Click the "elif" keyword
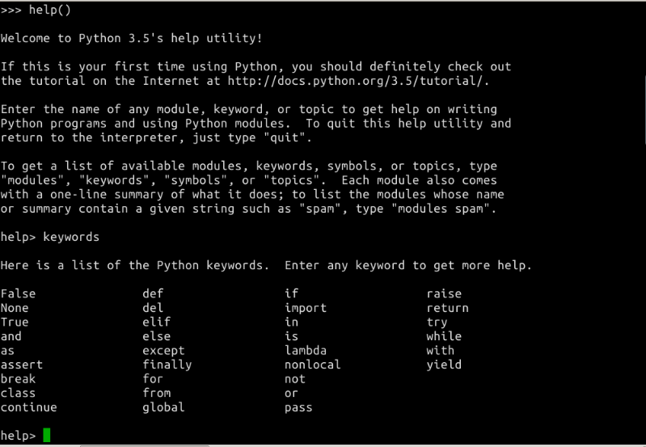Viewport: 646px width, 447px height. [156, 323]
